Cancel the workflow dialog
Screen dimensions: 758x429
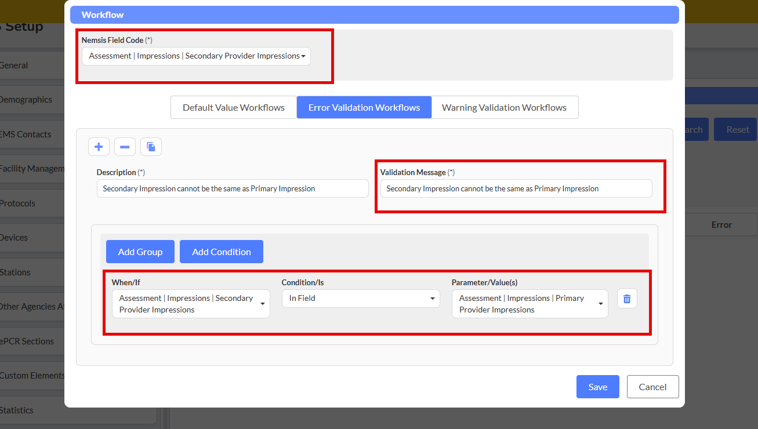(652, 387)
